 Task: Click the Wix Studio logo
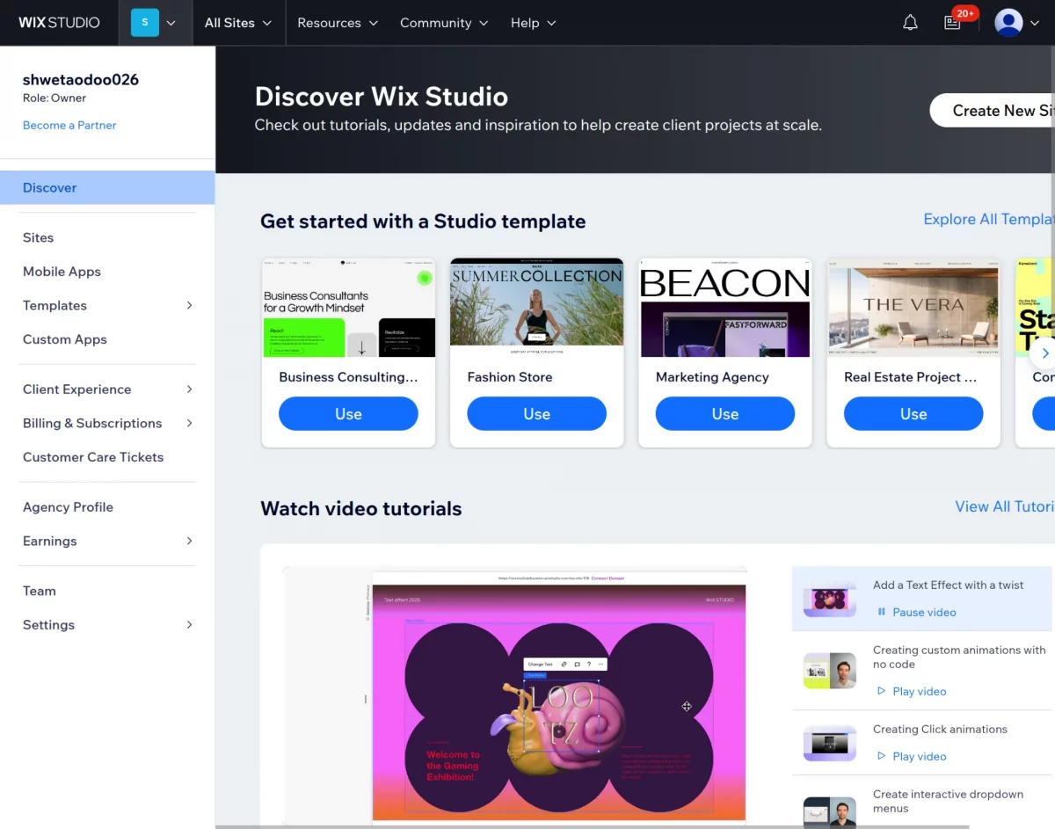[x=59, y=23]
